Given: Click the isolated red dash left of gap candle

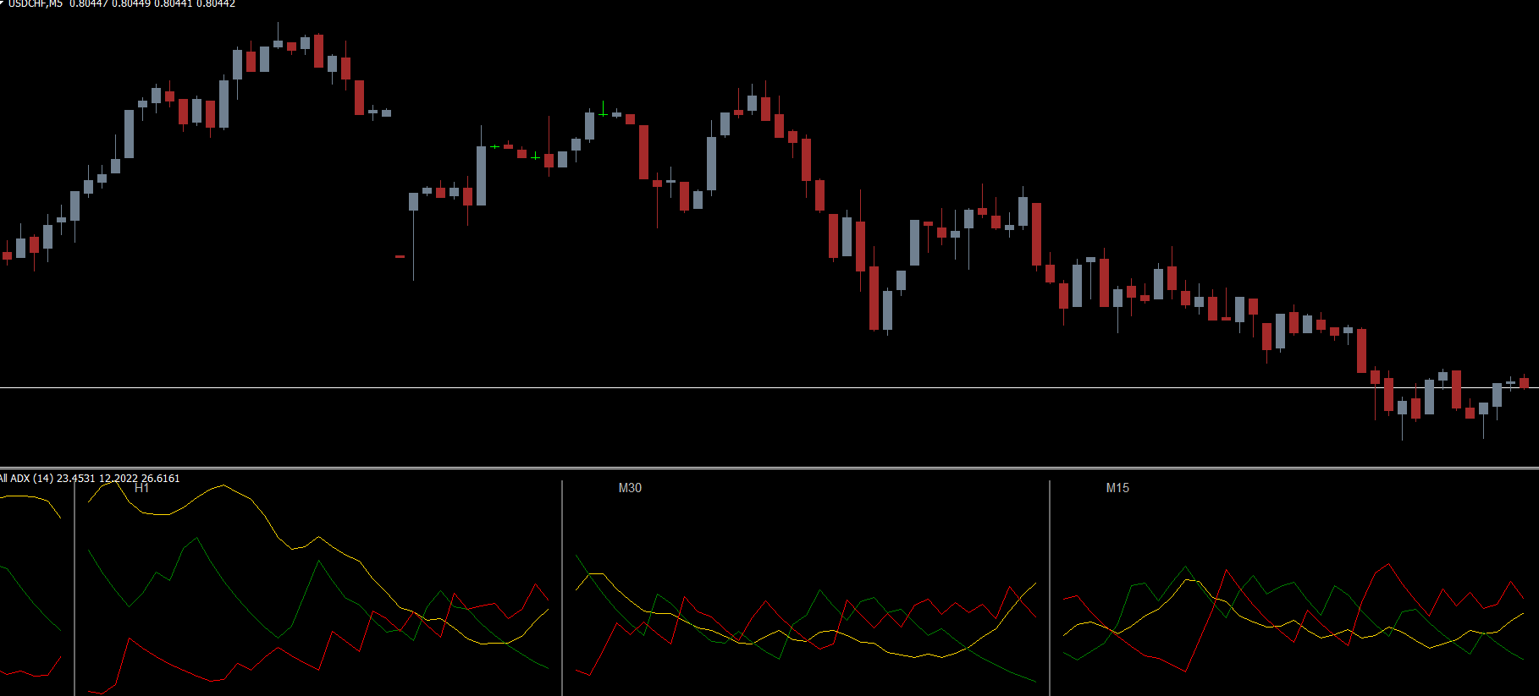Looking at the screenshot, I should click(400, 256).
